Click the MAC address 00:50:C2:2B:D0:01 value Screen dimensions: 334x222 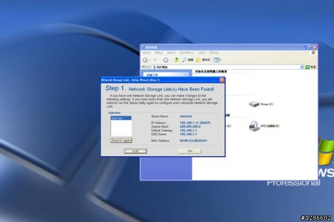(x=194, y=141)
